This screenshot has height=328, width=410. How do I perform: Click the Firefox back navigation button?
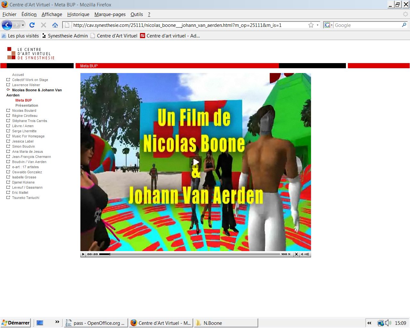[7, 25]
